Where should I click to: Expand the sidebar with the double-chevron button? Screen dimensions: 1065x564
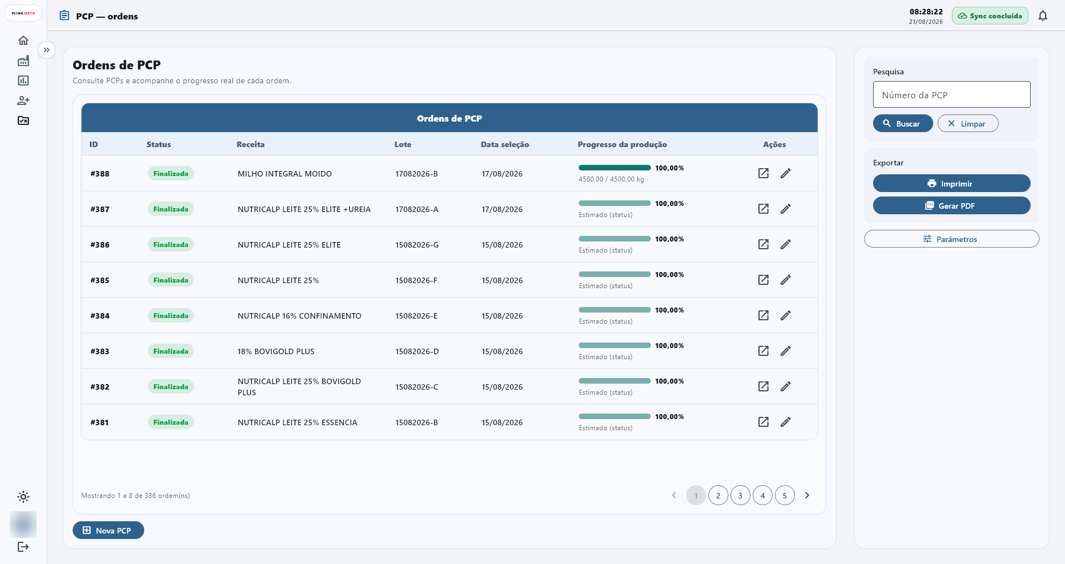tap(47, 50)
